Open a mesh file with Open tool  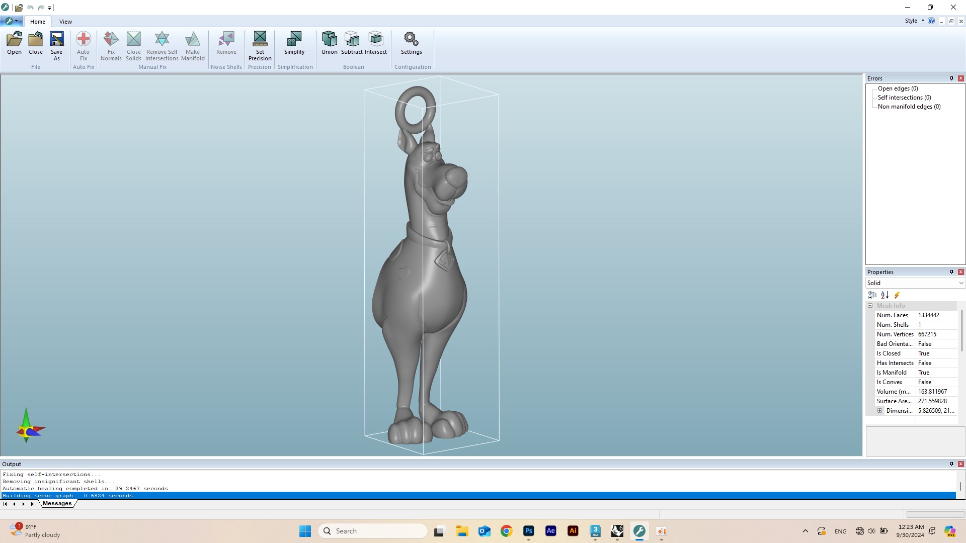(14, 43)
